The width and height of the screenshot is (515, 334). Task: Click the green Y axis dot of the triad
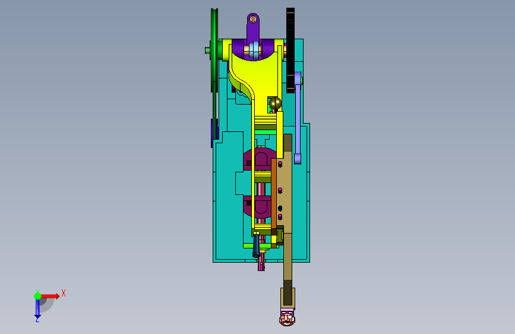click(x=37, y=296)
